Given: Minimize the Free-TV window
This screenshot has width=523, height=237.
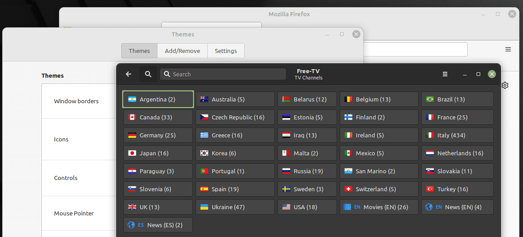Looking at the screenshot, I should [464, 75].
